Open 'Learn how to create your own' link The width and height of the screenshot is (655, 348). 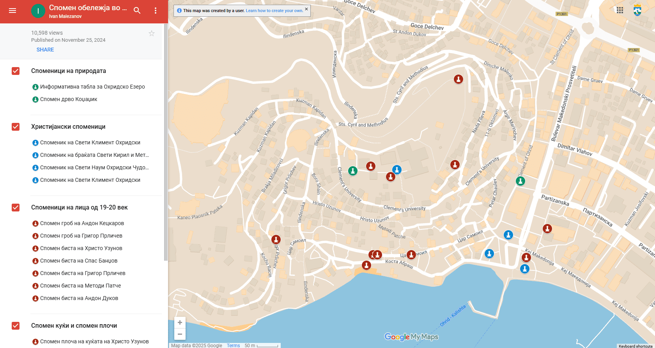274,11
